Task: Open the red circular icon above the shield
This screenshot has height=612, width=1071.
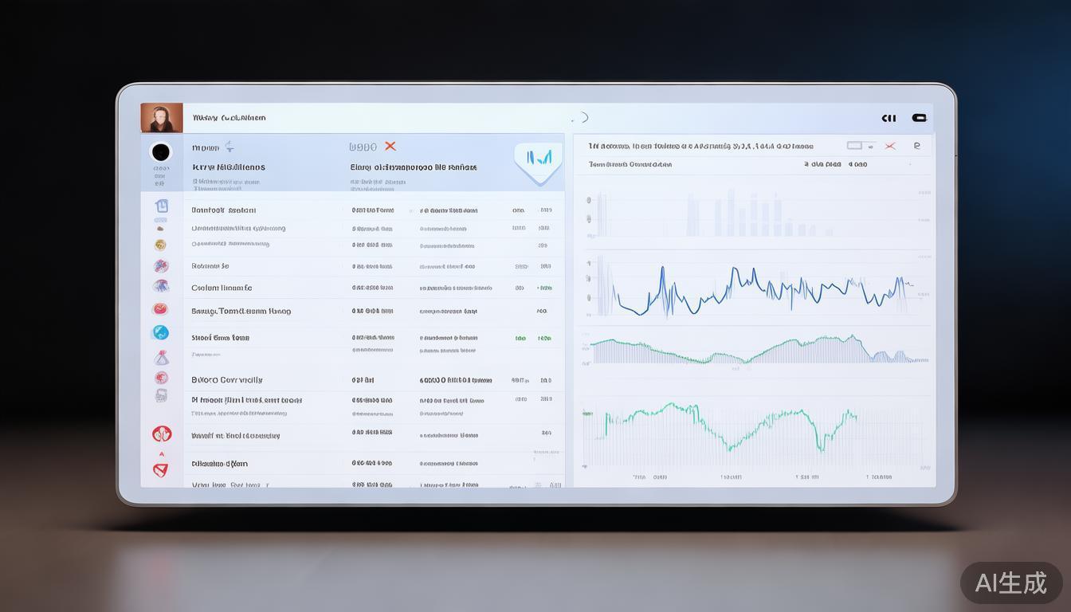Action: (x=162, y=433)
